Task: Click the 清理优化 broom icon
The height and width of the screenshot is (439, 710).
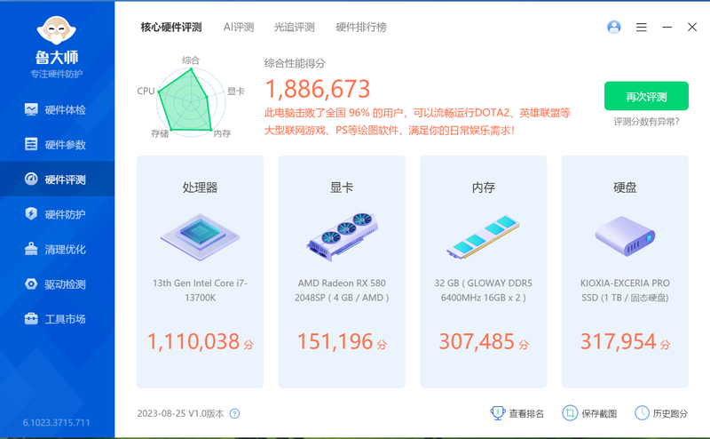Action: click(x=31, y=249)
